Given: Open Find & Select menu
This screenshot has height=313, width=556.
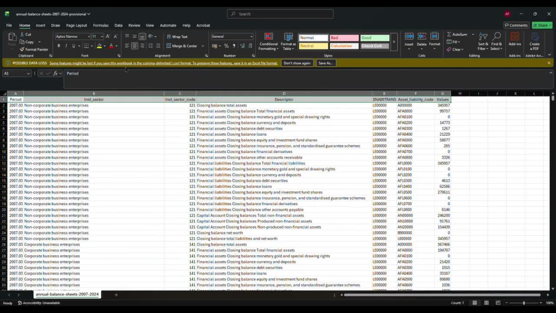Looking at the screenshot, I should [497, 42].
